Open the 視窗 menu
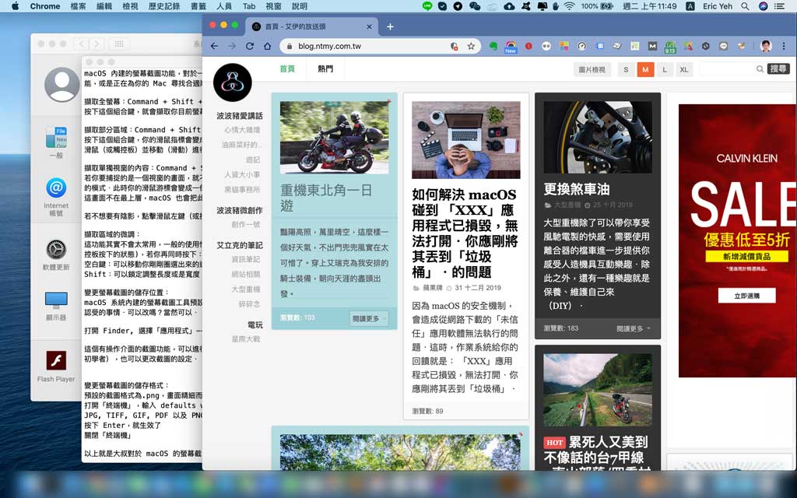797x498 pixels. (273, 6)
